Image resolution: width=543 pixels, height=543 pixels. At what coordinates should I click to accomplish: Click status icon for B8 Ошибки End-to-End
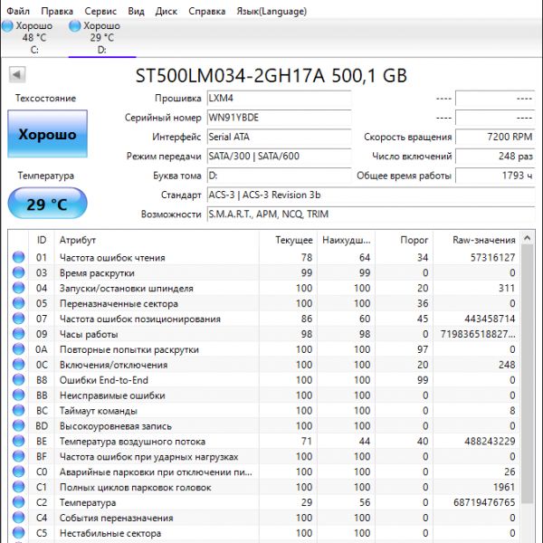(x=19, y=380)
